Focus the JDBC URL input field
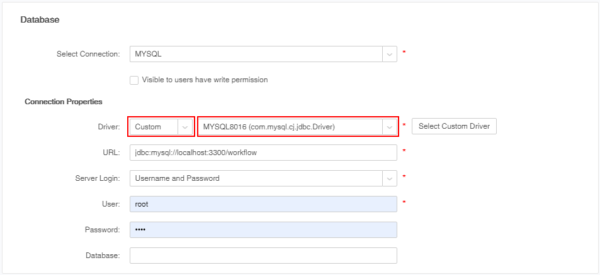The image size is (600, 275). coord(263,153)
